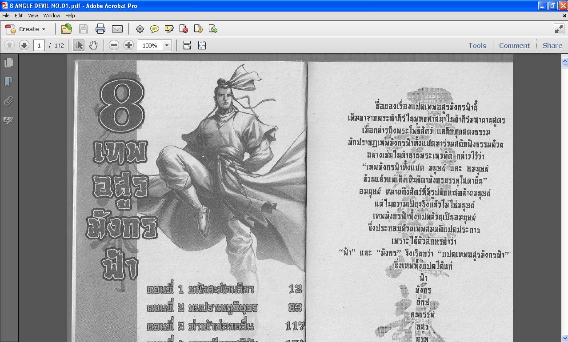This screenshot has width=568, height=342.
Task: Activate the Select tool cursor
Action: (x=79, y=45)
